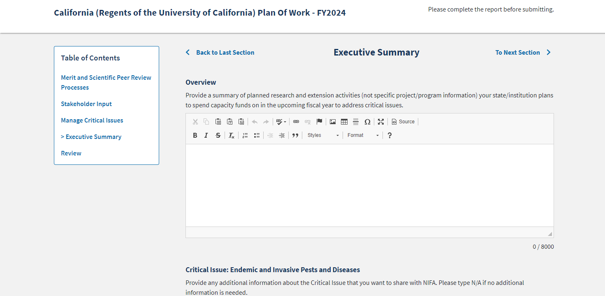Click inside the Overview text area

click(x=369, y=185)
